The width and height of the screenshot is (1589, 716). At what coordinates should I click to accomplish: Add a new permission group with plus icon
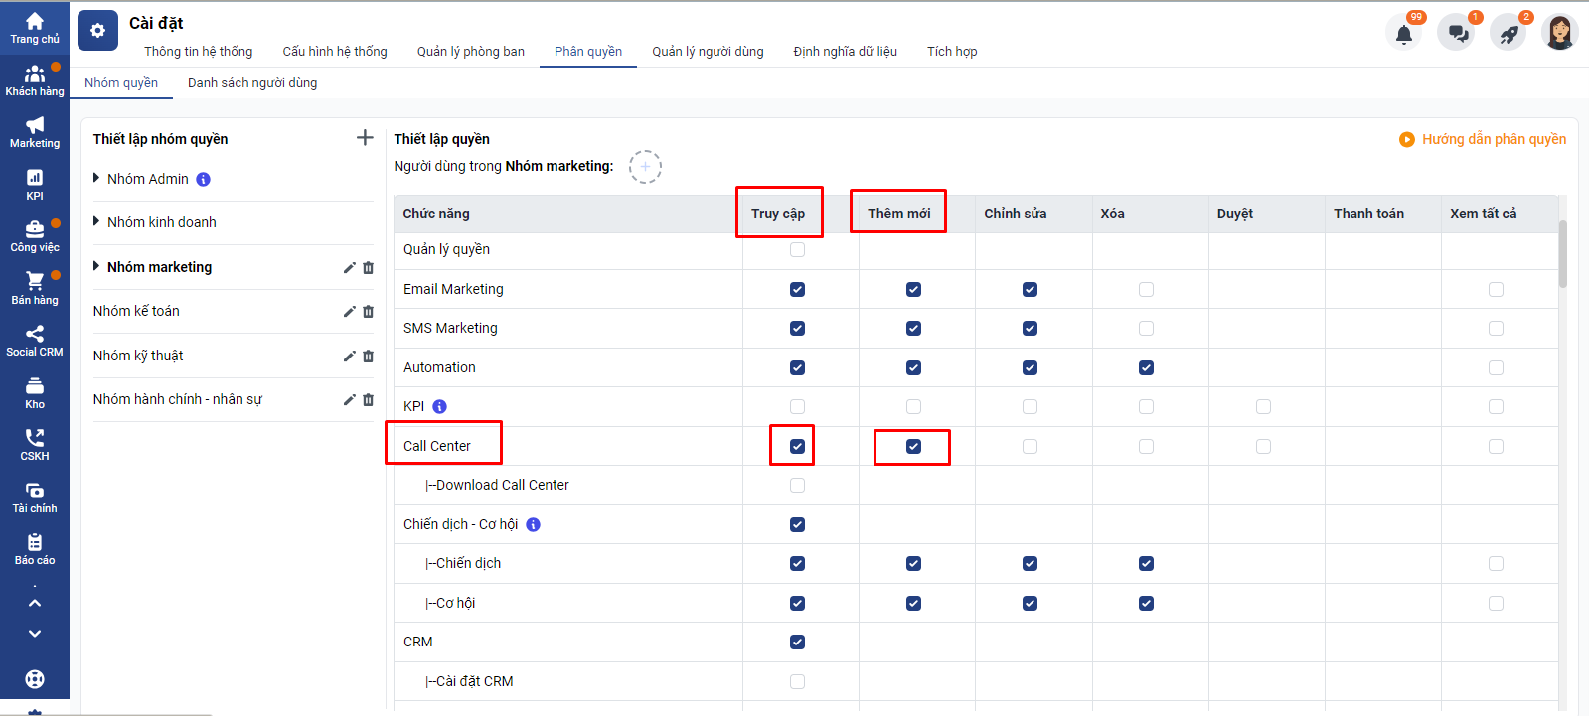[365, 138]
